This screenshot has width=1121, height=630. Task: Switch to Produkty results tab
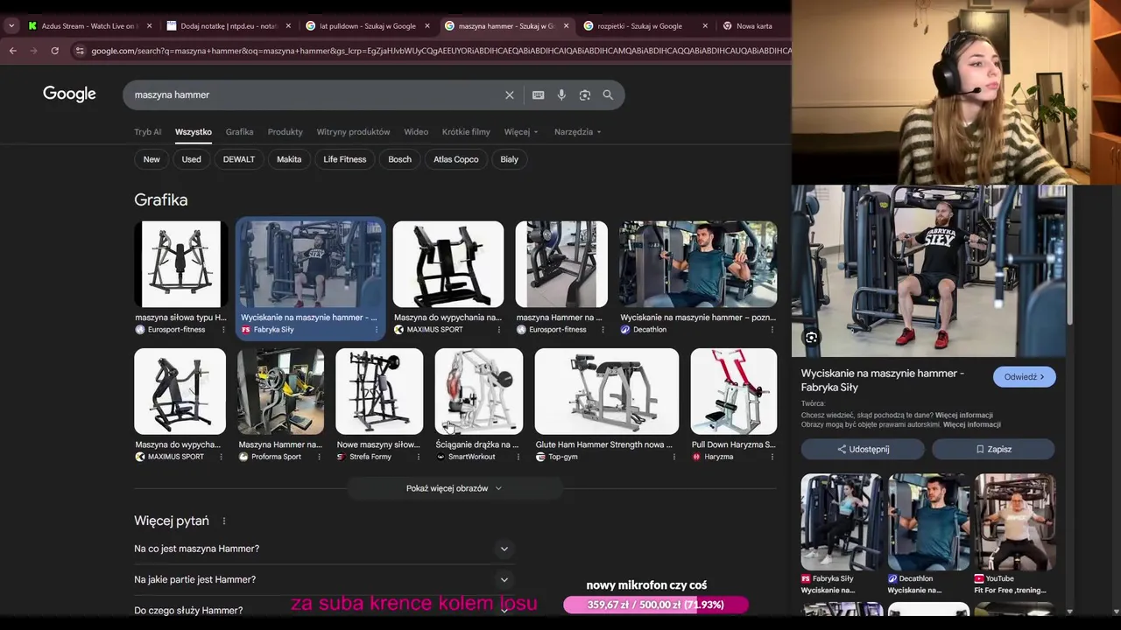pyautogui.click(x=285, y=132)
